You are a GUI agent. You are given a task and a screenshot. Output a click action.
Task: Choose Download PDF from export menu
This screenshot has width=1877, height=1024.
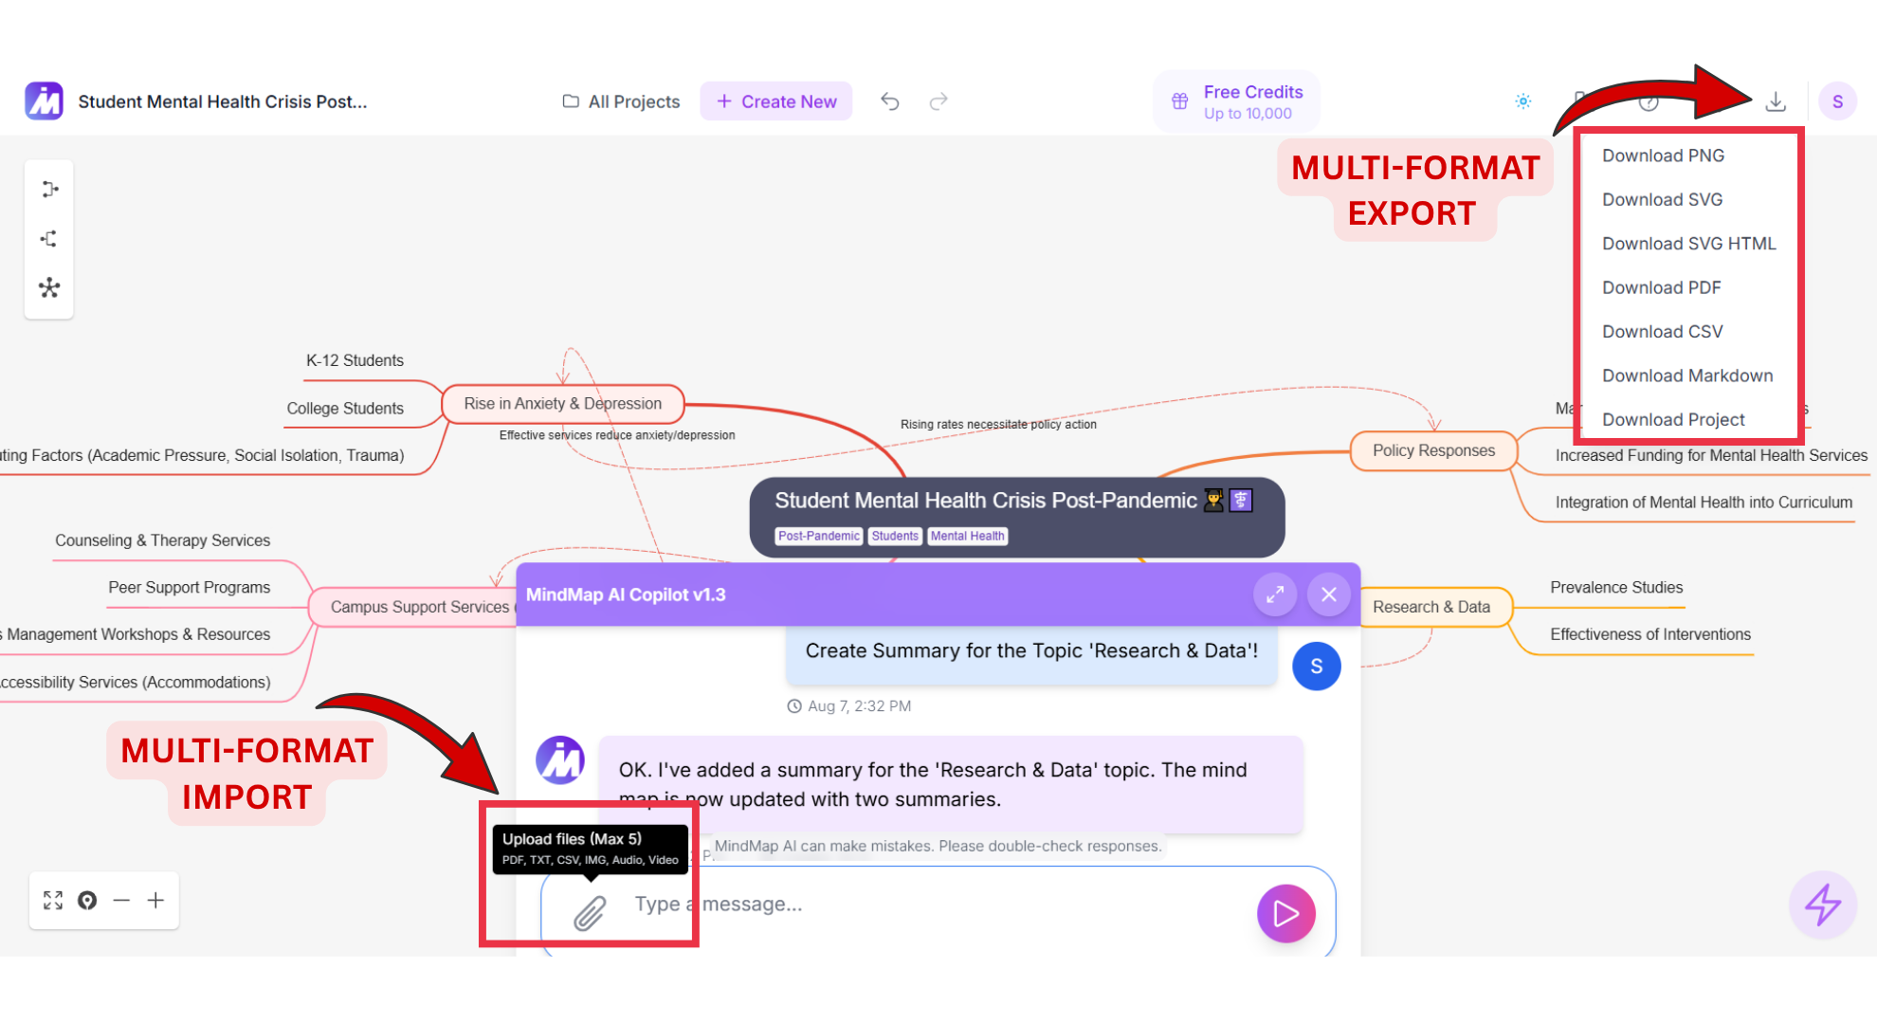[x=1661, y=287]
